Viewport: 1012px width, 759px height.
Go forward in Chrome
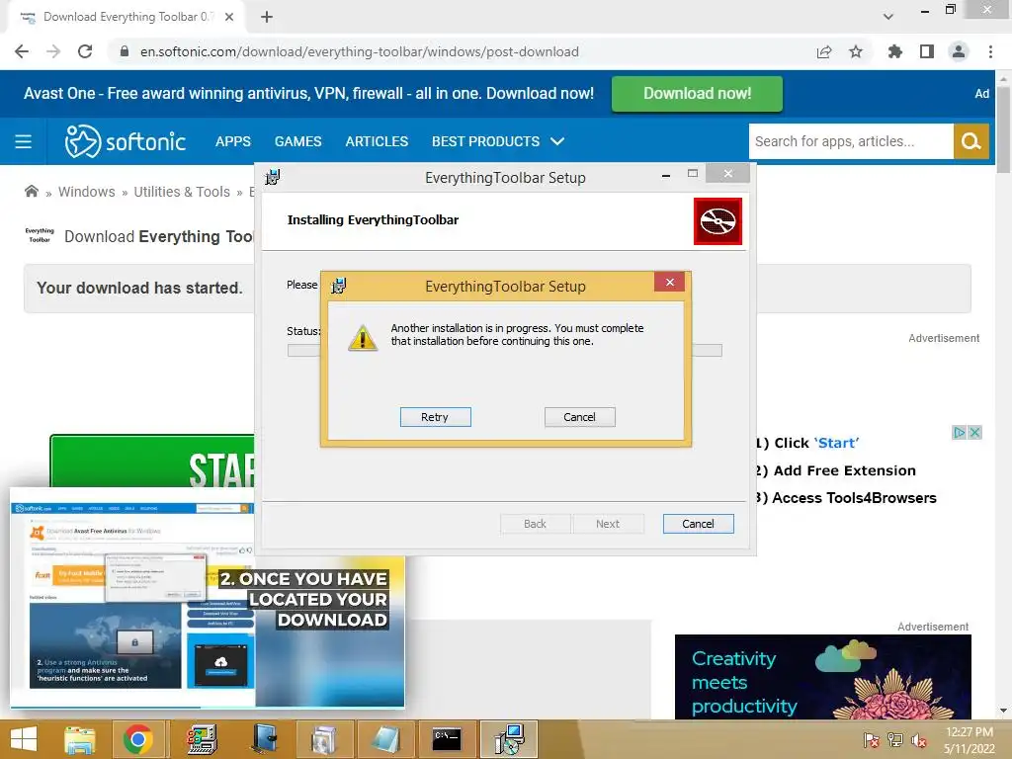[53, 51]
